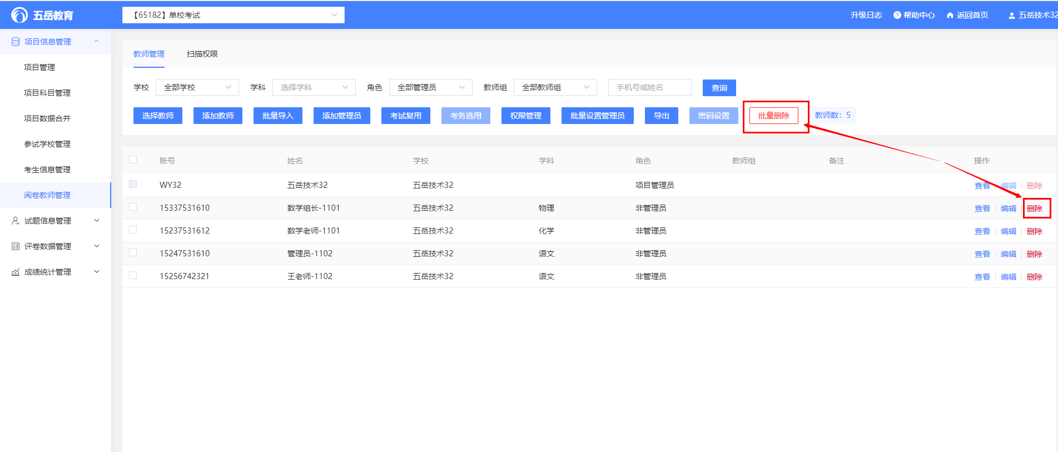The width and height of the screenshot is (1058, 452).
Task: Click the 试题信息管理 person icon
Action: [16, 221]
